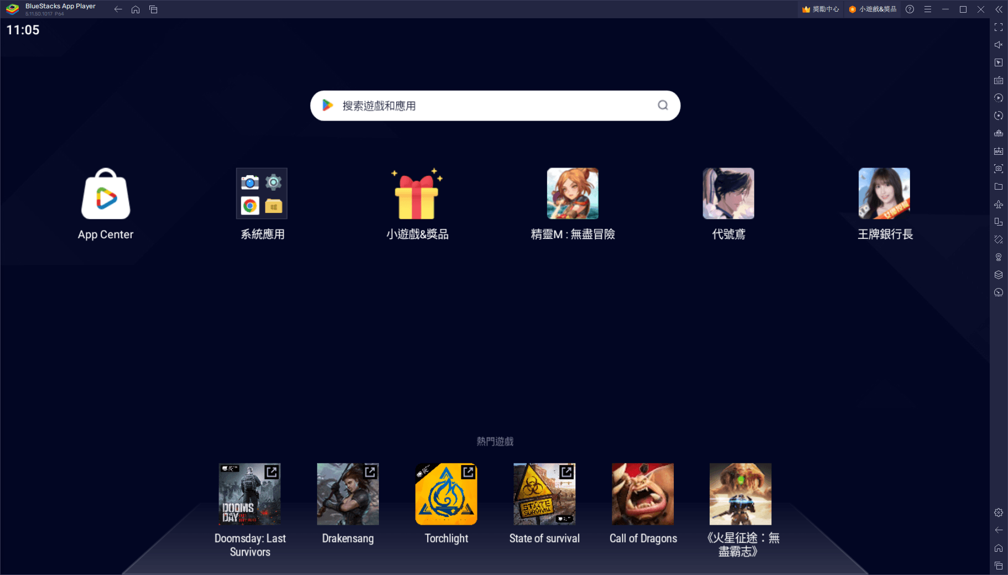This screenshot has height=575, width=1008.
Task: Click the sidebar home icon at bottom
Action: 999,548
